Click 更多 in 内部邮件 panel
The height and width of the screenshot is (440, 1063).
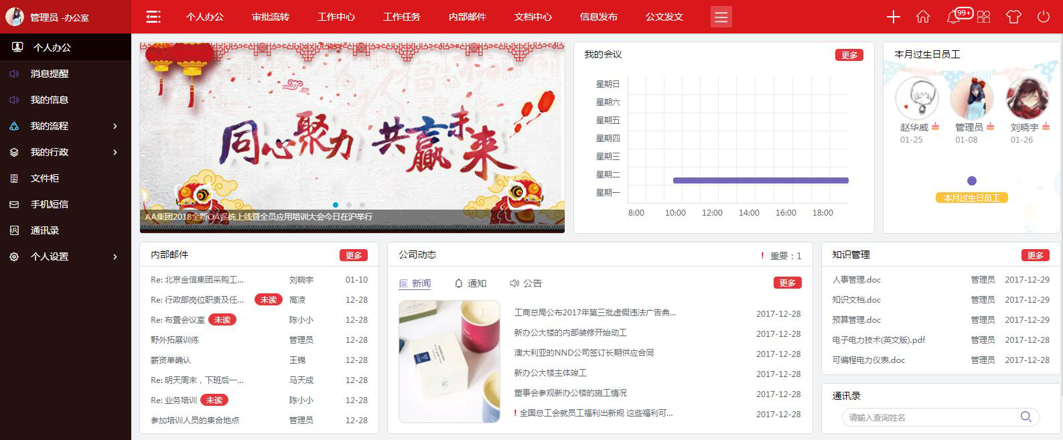(354, 255)
